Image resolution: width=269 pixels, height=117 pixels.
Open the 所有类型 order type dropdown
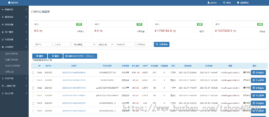83,45
